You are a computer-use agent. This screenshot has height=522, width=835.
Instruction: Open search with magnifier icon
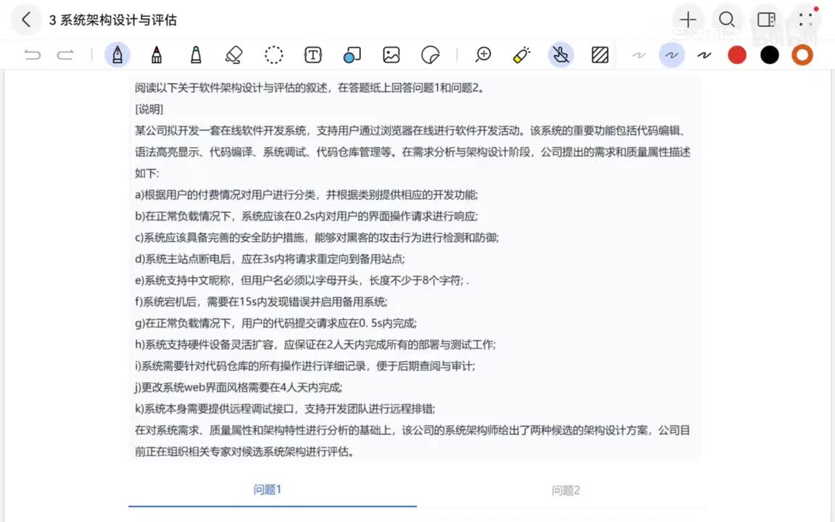tap(727, 20)
